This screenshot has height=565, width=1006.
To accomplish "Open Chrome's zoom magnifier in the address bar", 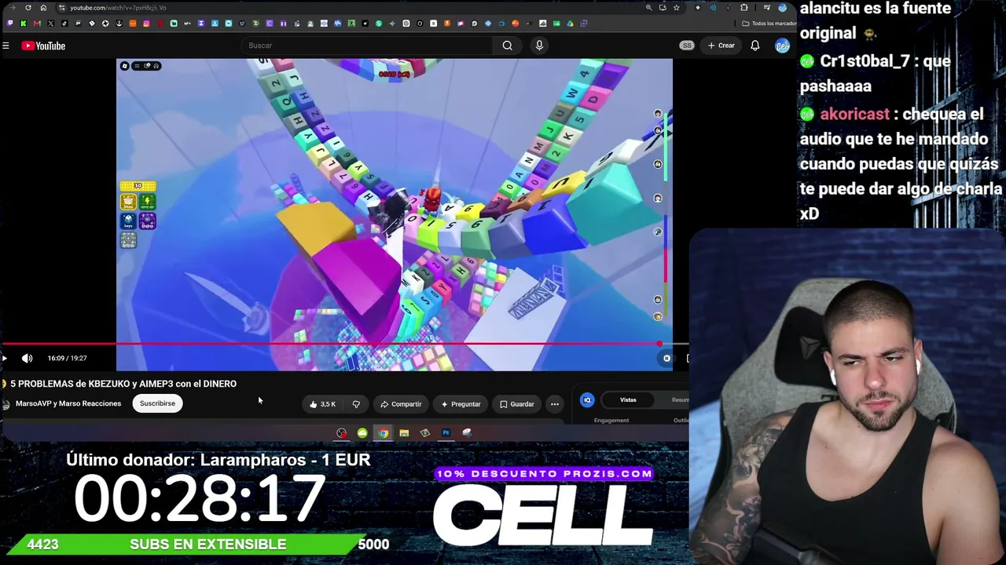I will pos(648,8).
